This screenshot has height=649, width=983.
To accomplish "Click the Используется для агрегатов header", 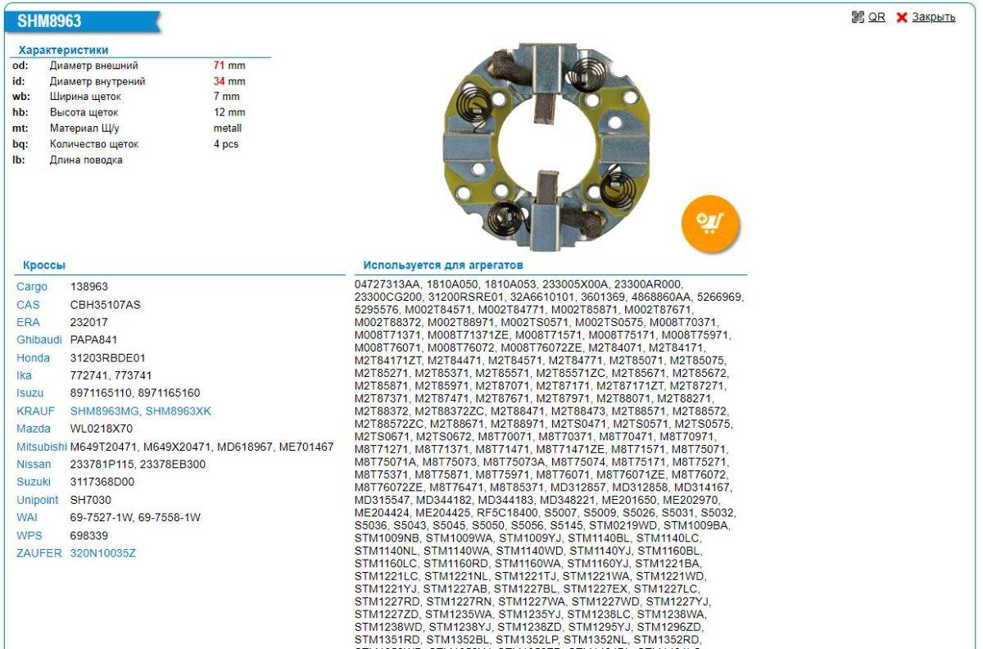I will pos(443,265).
